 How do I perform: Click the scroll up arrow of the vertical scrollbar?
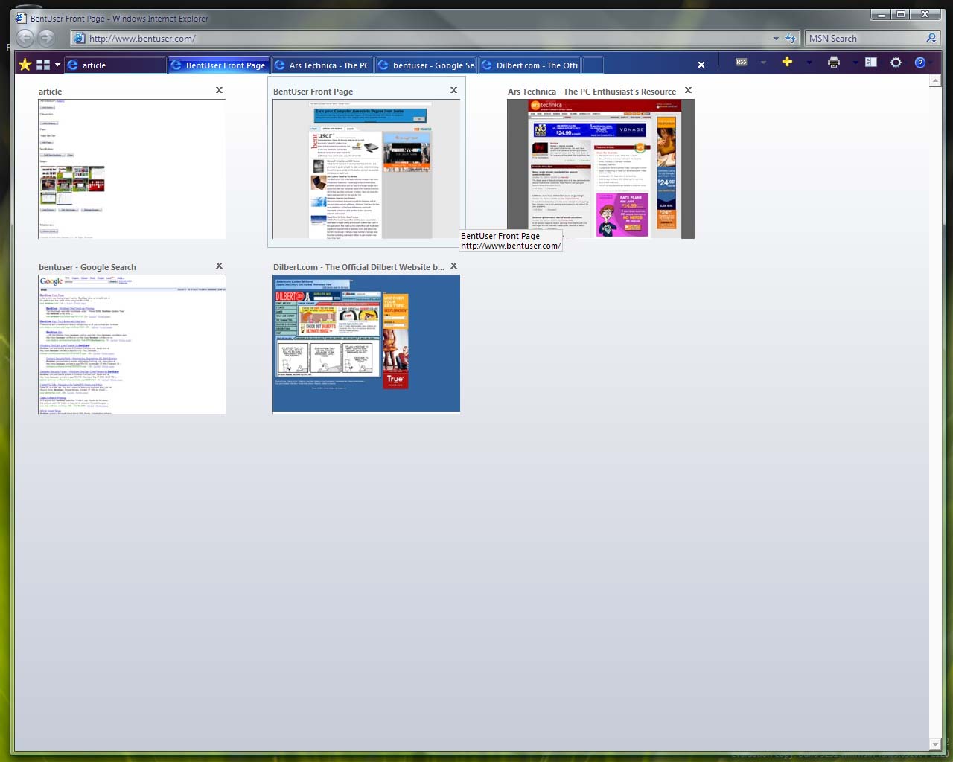[x=935, y=81]
